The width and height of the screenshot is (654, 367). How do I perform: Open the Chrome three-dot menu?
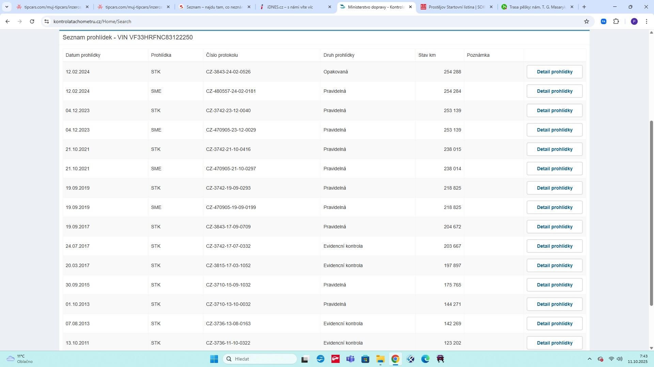coord(647,21)
